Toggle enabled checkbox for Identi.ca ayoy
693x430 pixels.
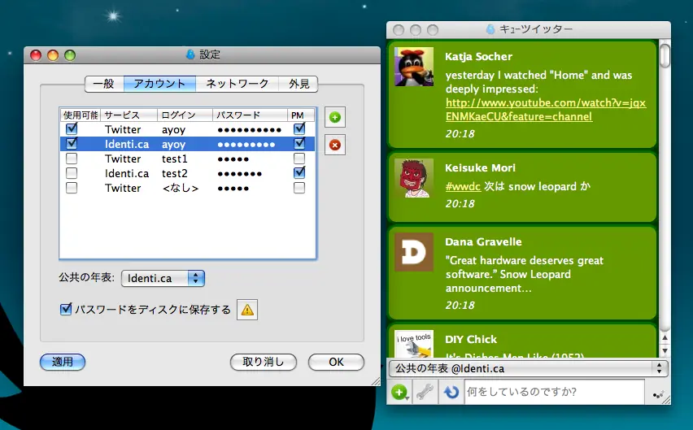coord(72,144)
